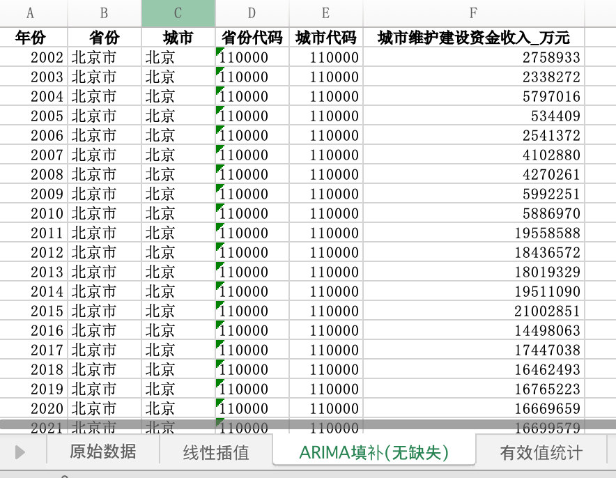Click 省份代码 110000 cell in 2009 row

click(x=252, y=194)
